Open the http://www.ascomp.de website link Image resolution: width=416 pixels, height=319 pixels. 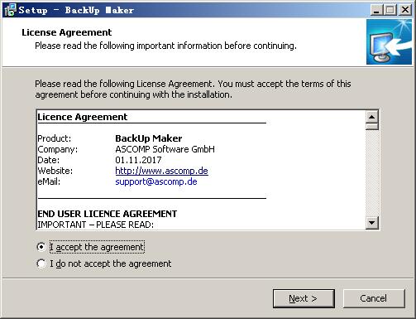click(161, 171)
